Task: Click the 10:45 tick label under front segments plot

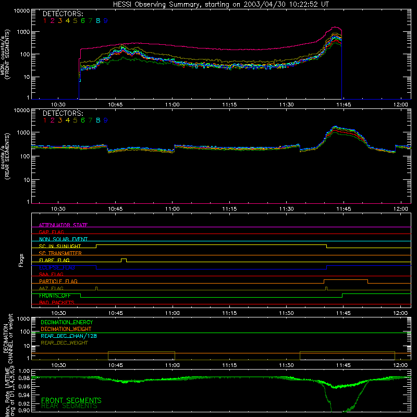Action: pos(115,105)
